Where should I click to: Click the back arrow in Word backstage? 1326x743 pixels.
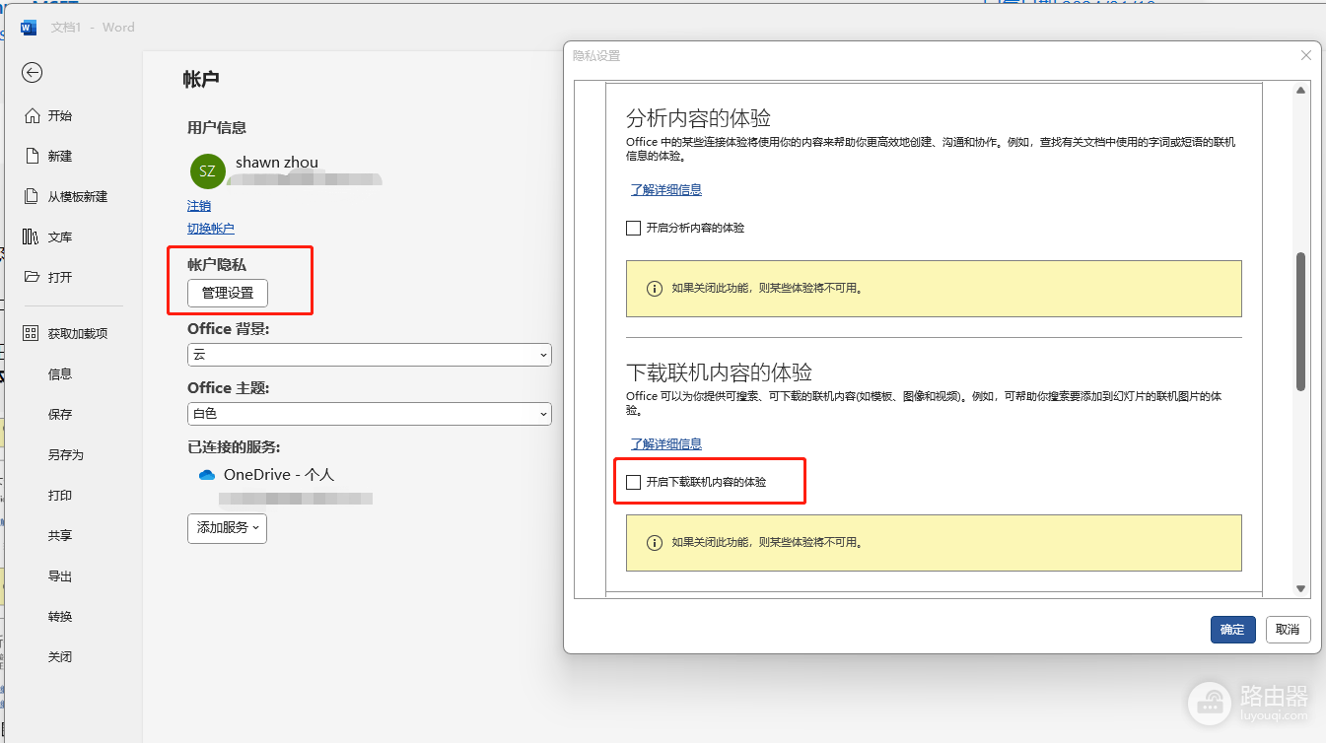coord(33,72)
